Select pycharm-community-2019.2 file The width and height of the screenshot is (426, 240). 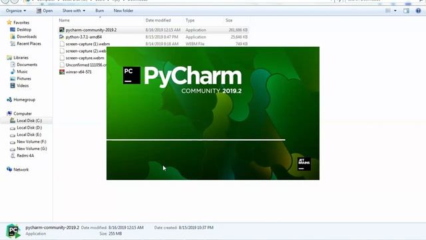(91, 30)
